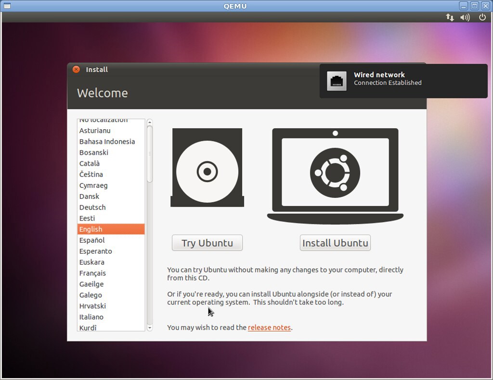Screen dimensions: 493x380
Task: Select Gaeilge language
Action: 111,284
